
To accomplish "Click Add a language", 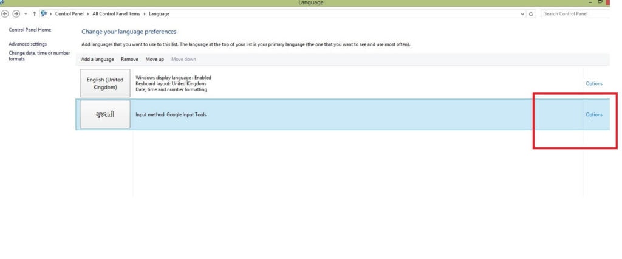I will (97, 59).
